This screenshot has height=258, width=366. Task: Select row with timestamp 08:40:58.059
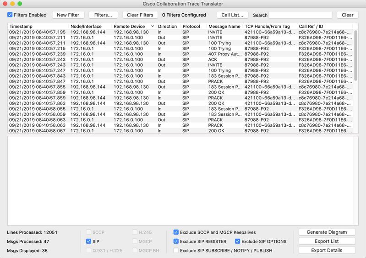click(180, 114)
